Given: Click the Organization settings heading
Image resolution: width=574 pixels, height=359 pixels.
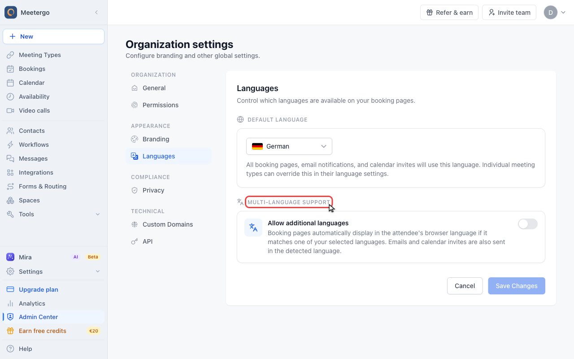Looking at the screenshot, I should [179, 44].
